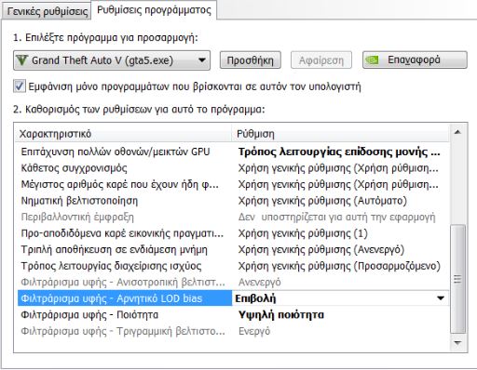Viewport: 477px width, 370px height.
Task: Select the Προ-αποδιδόμενα καρέ εικονικής πραγματικότητας row
Action: 233,233
